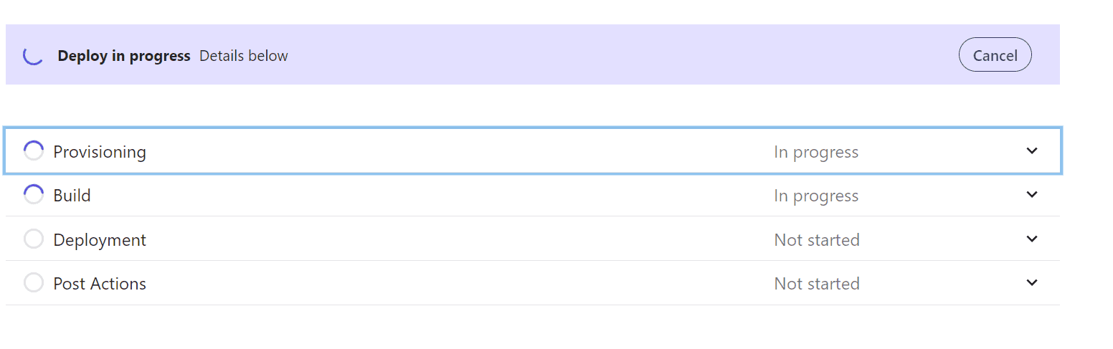Expand the Build row chevron
This screenshot has height=349, width=1113.
click(1031, 195)
